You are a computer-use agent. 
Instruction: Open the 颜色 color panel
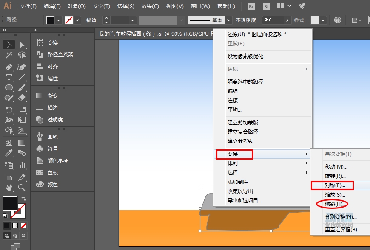(x=47, y=185)
